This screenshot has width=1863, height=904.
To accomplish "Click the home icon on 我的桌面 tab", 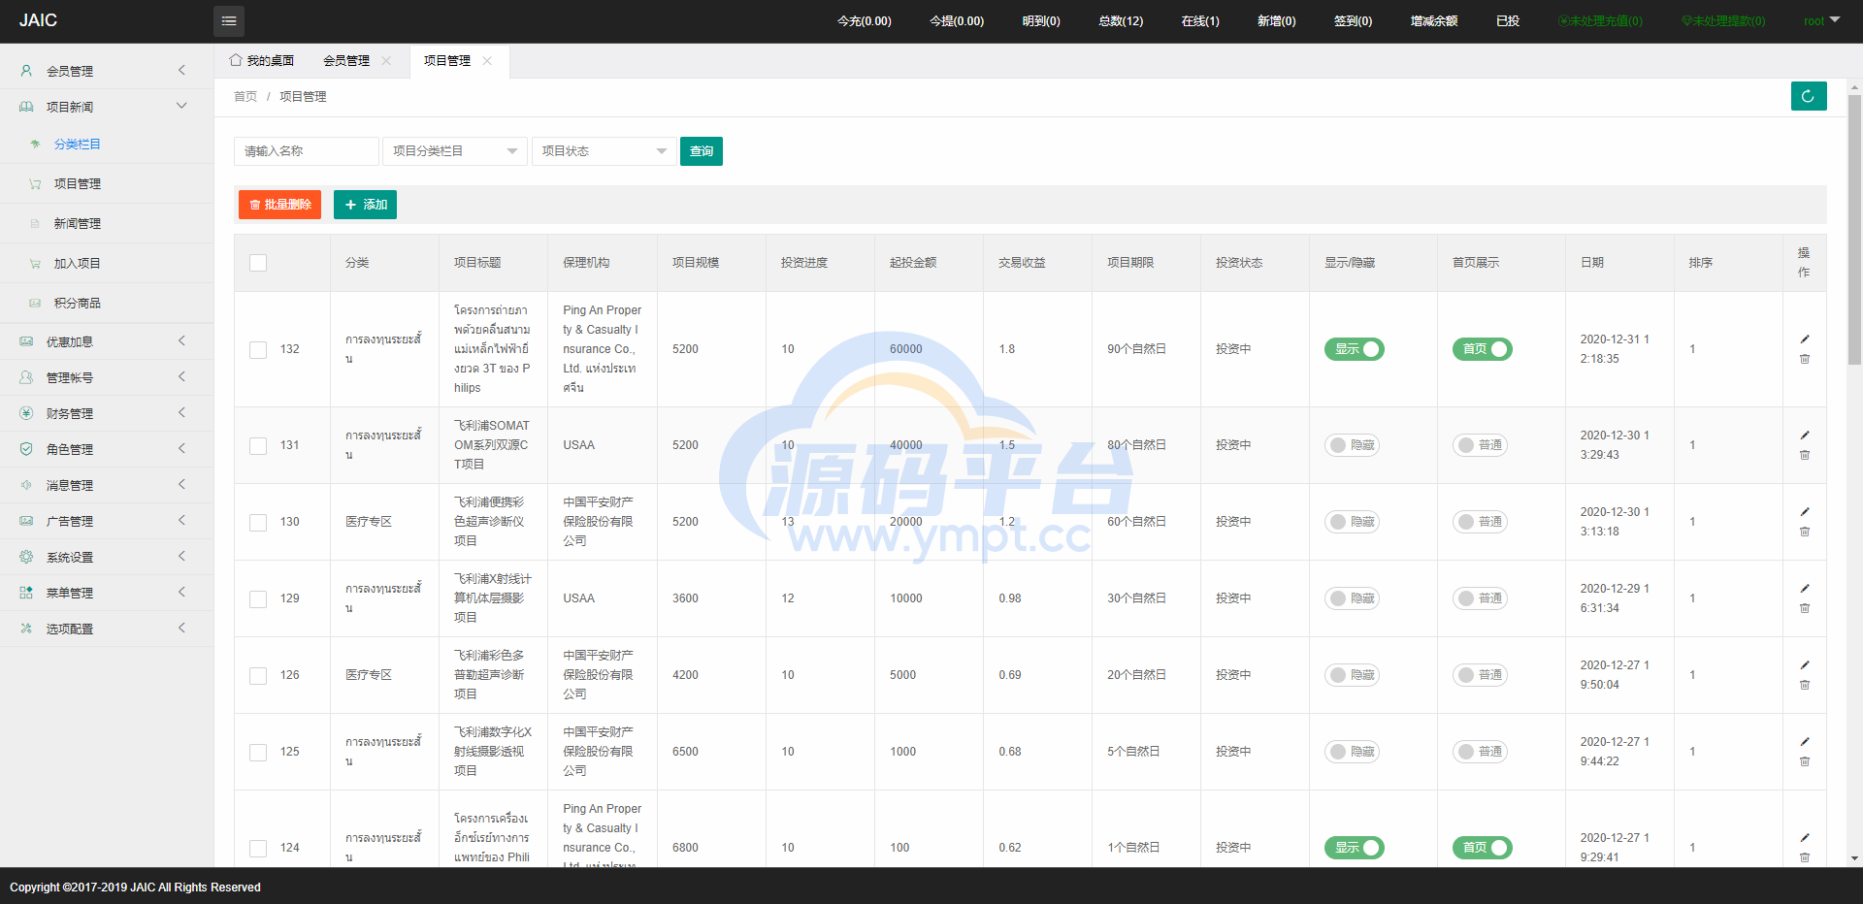I will point(236,60).
